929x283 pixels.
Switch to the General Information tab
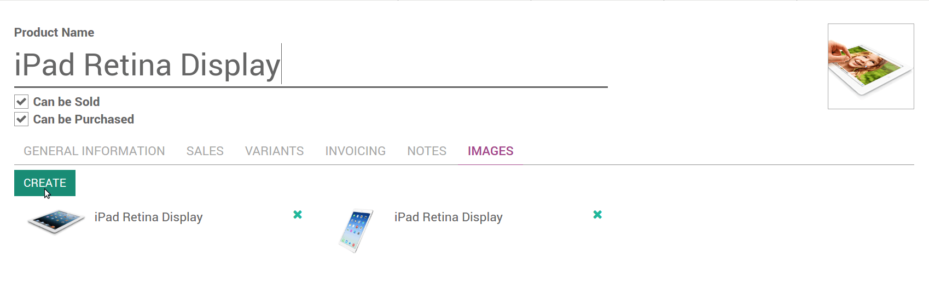coord(94,151)
